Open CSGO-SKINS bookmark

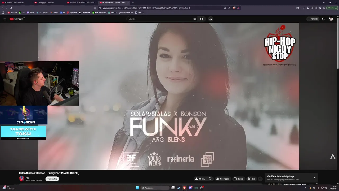[x=42, y=12]
